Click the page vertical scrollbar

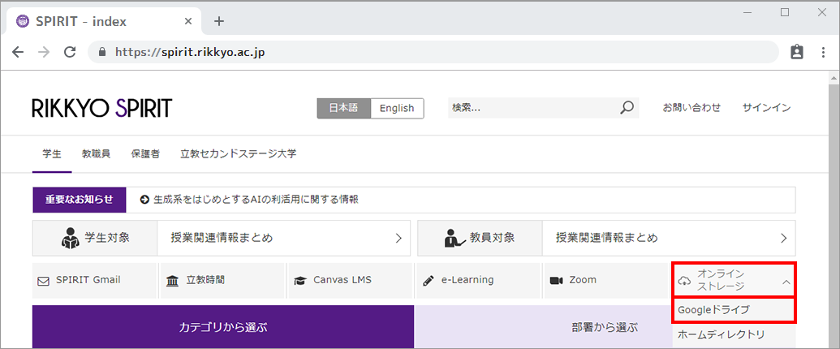pos(834,214)
